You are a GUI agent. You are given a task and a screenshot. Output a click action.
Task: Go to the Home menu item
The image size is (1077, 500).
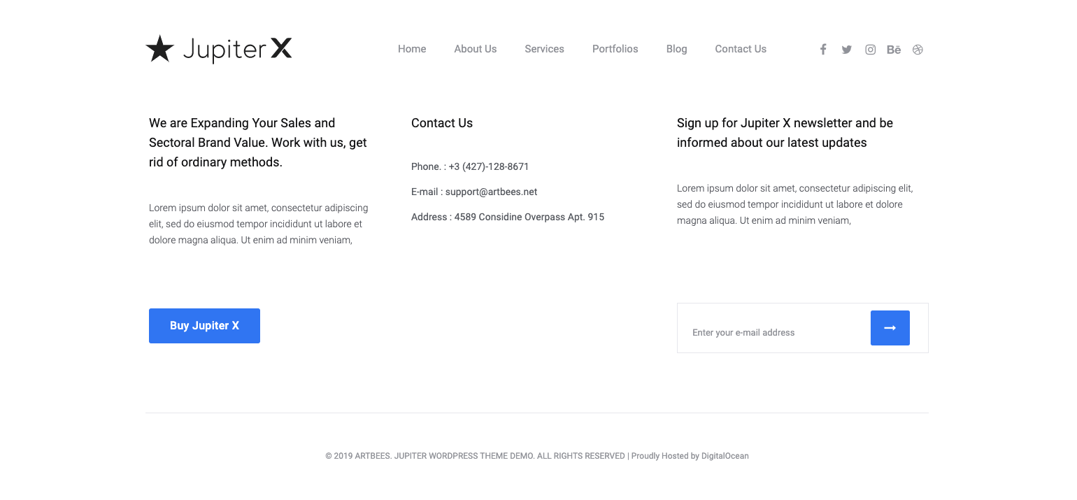click(x=412, y=49)
